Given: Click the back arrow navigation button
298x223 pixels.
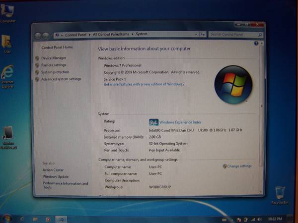Looking at the screenshot, I should 38,35.
